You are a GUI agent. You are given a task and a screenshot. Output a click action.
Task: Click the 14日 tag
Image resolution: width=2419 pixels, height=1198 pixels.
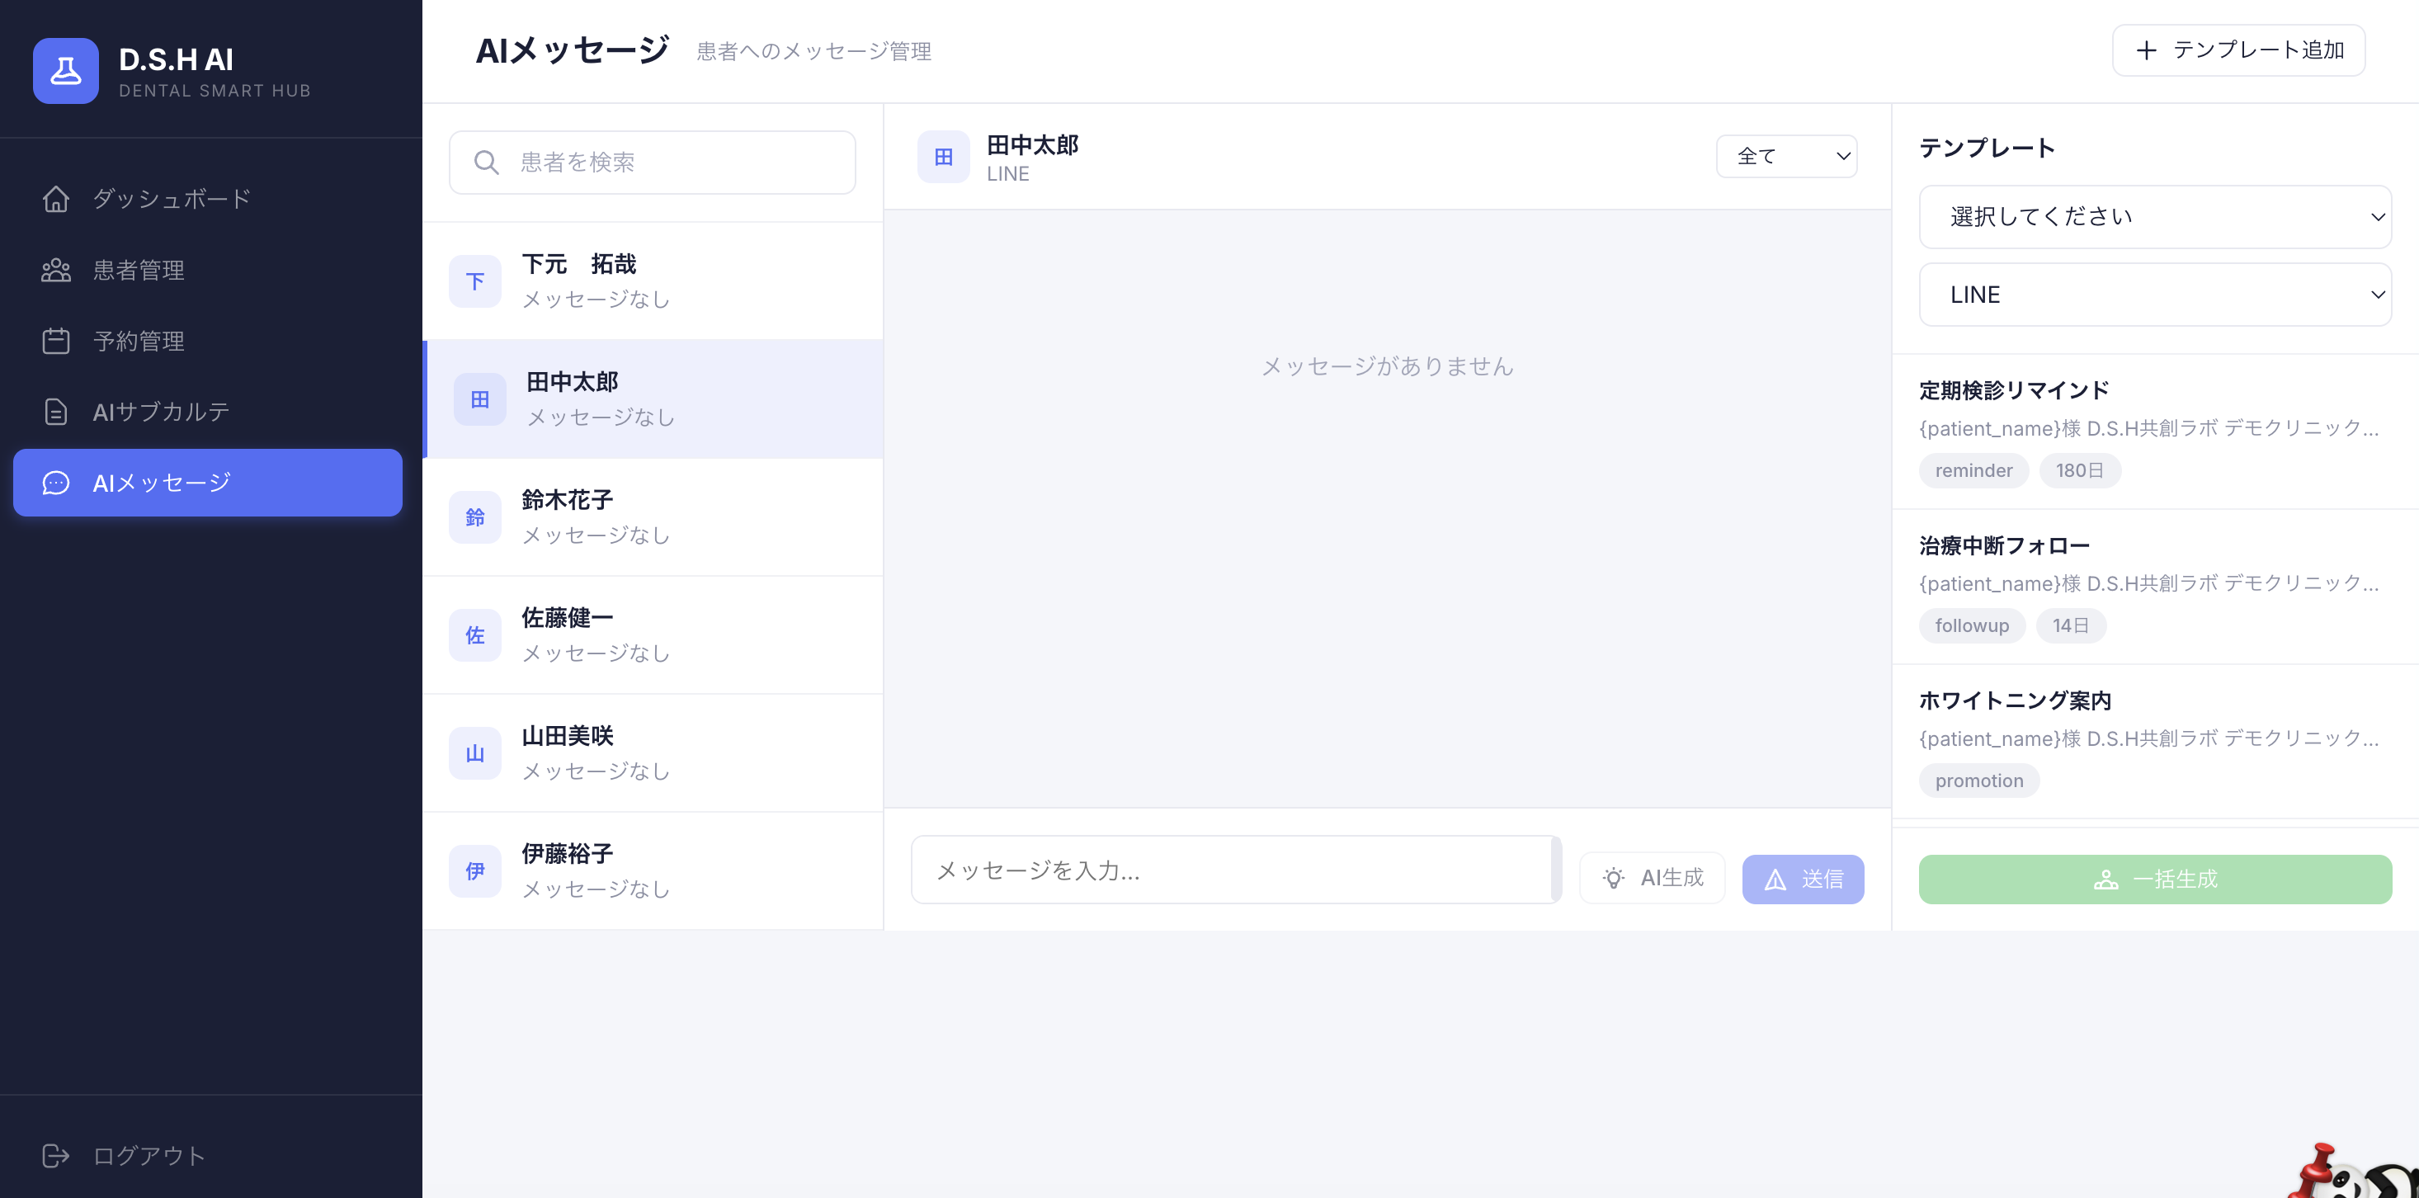click(x=2071, y=625)
